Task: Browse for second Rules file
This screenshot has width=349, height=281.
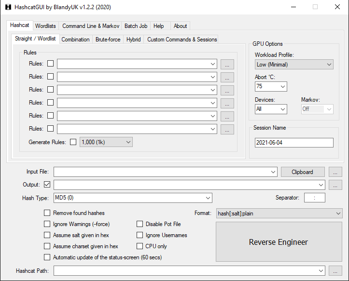Action: click(227, 78)
